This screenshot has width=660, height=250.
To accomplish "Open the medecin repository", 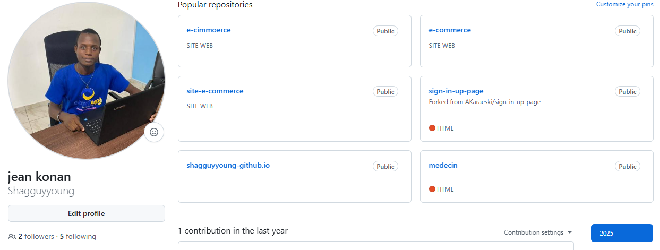I will 443,166.
